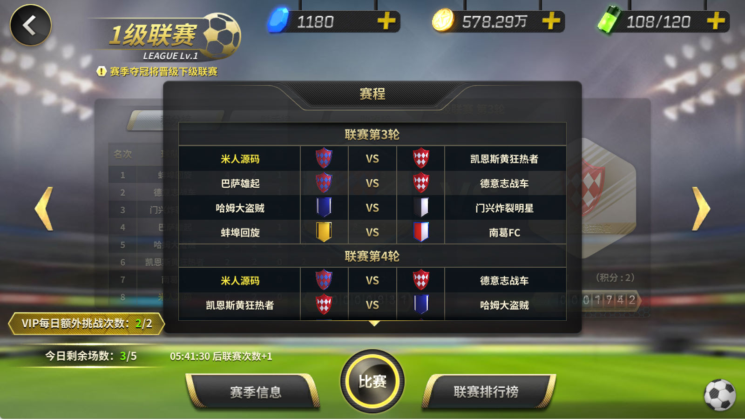
Task: Select 米人源码 vs 凯恩斯黄狂热者 match row
Action: [x=372, y=159]
